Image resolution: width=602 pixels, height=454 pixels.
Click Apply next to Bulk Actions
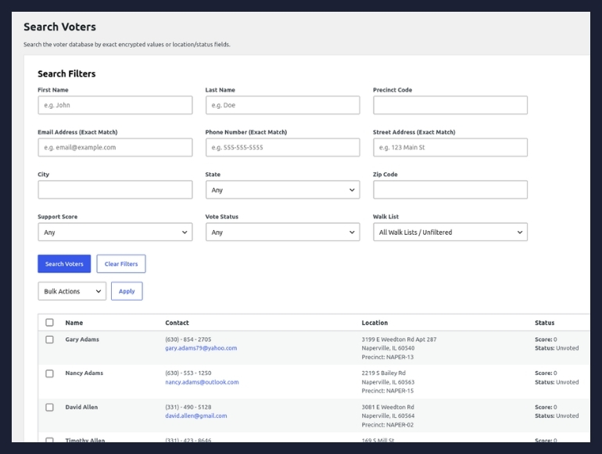pos(127,291)
